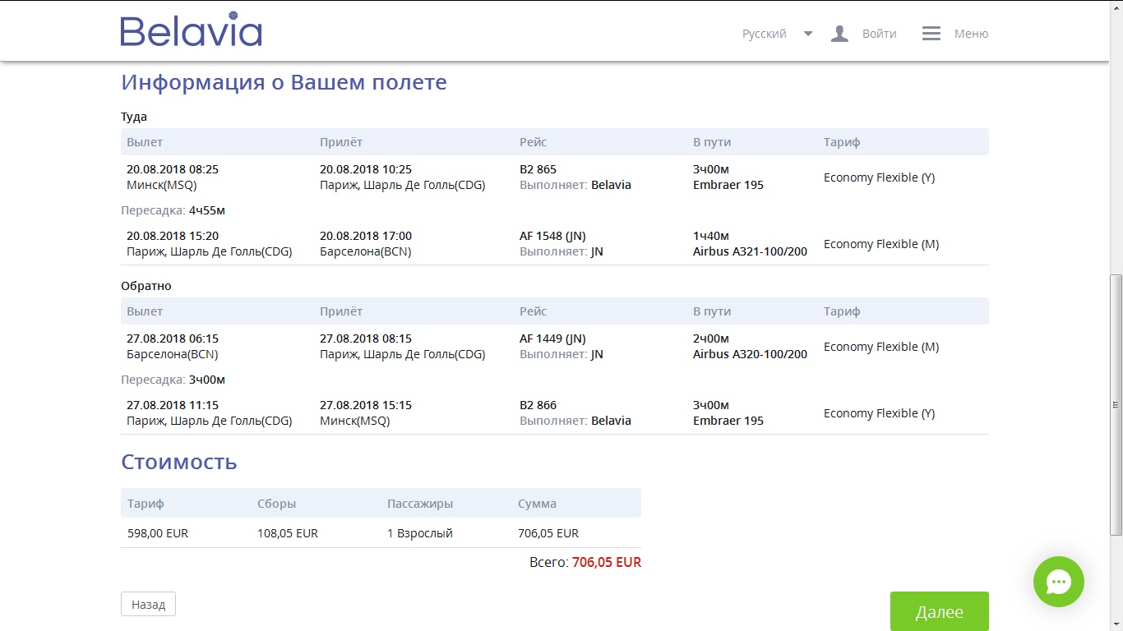
Task: Click the user profile silhouette icon
Action: [839, 34]
